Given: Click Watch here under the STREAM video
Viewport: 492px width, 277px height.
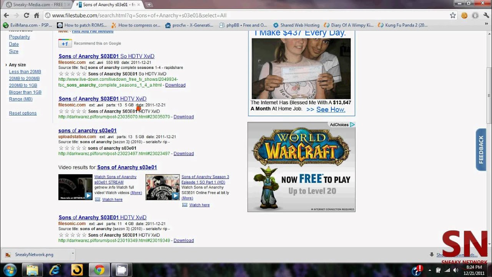Looking at the screenshot, I should (x=112, y=199).
